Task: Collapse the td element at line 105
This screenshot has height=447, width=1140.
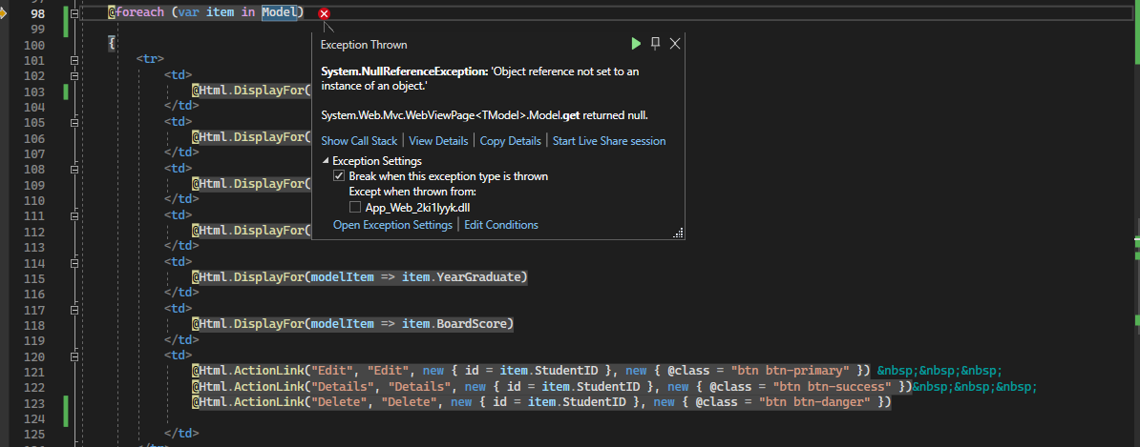Action: tap(74, 122)
